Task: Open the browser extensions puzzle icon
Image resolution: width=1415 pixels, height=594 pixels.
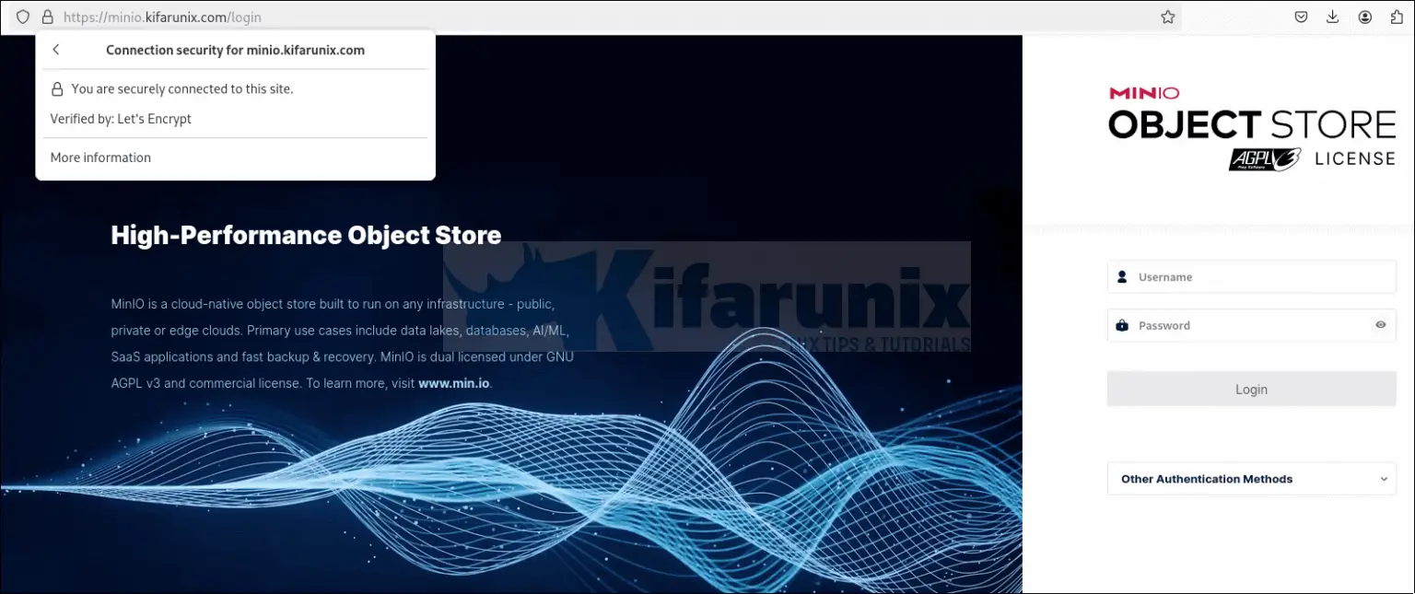Action: (x=1396, y=17)
